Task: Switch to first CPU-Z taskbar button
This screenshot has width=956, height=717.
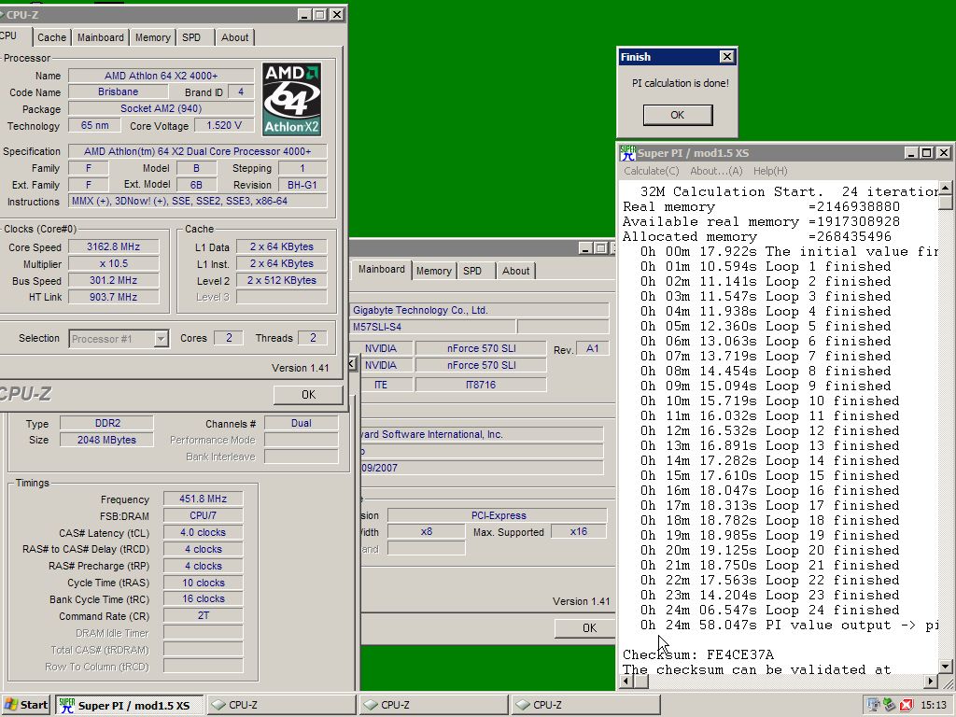Action: [x=280, y=705]
